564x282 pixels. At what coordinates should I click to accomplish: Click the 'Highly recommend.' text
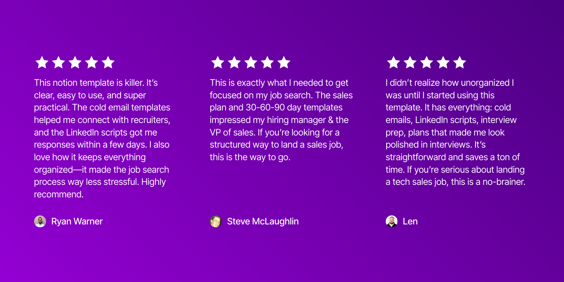(x=100, y=188)
